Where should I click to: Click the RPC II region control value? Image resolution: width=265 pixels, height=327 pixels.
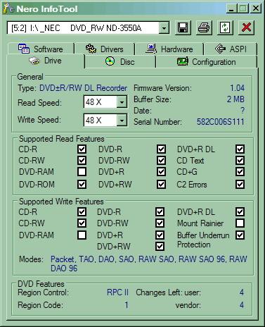point(117,292)
